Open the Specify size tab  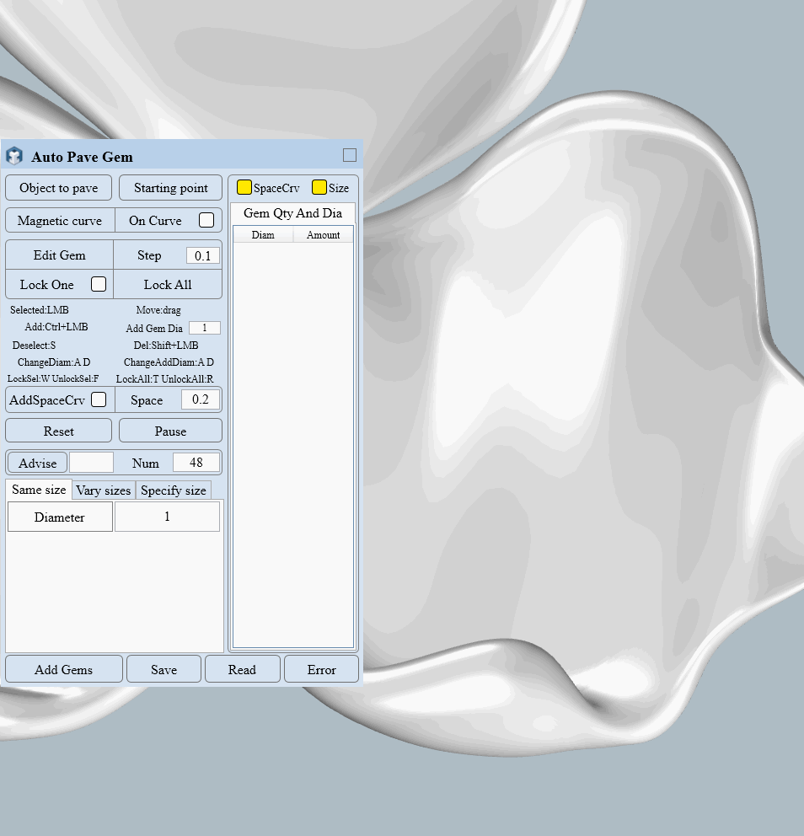coord(173,490)
